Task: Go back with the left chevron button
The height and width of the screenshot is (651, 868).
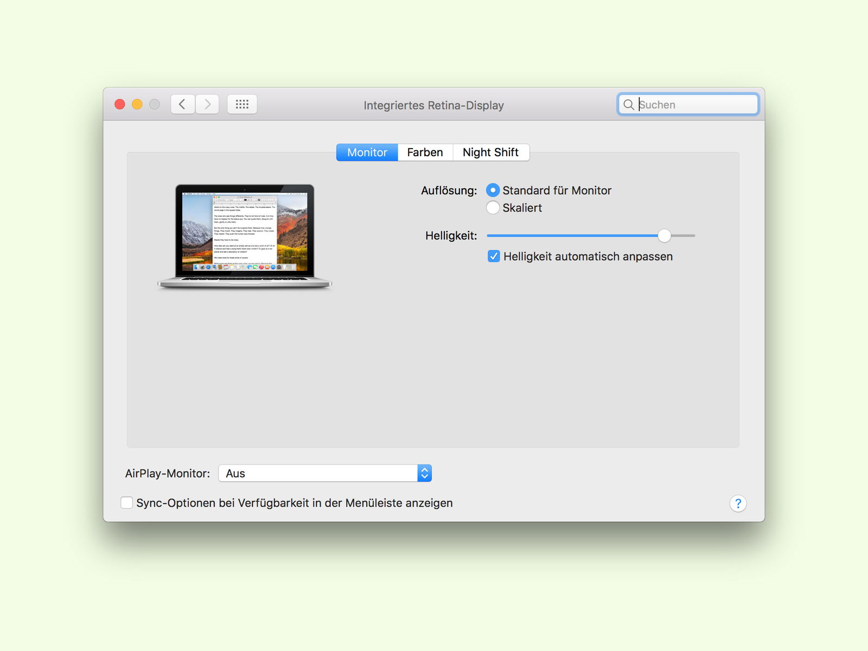Action: coord(183,104)
